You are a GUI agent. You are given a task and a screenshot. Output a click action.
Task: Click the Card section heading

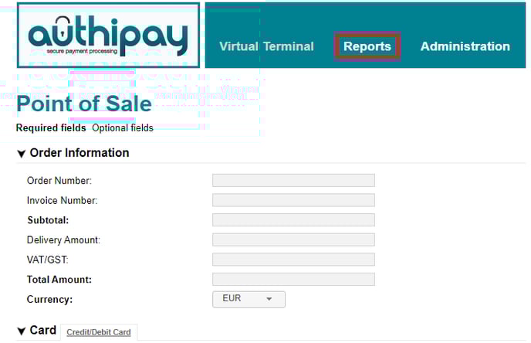click(43, 330)
